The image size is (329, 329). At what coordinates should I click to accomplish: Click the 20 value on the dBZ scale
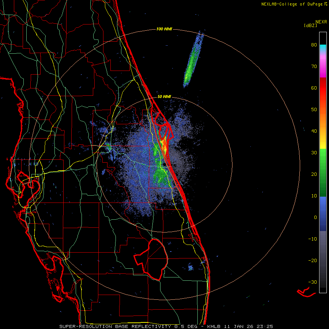(x=314, y=174)
